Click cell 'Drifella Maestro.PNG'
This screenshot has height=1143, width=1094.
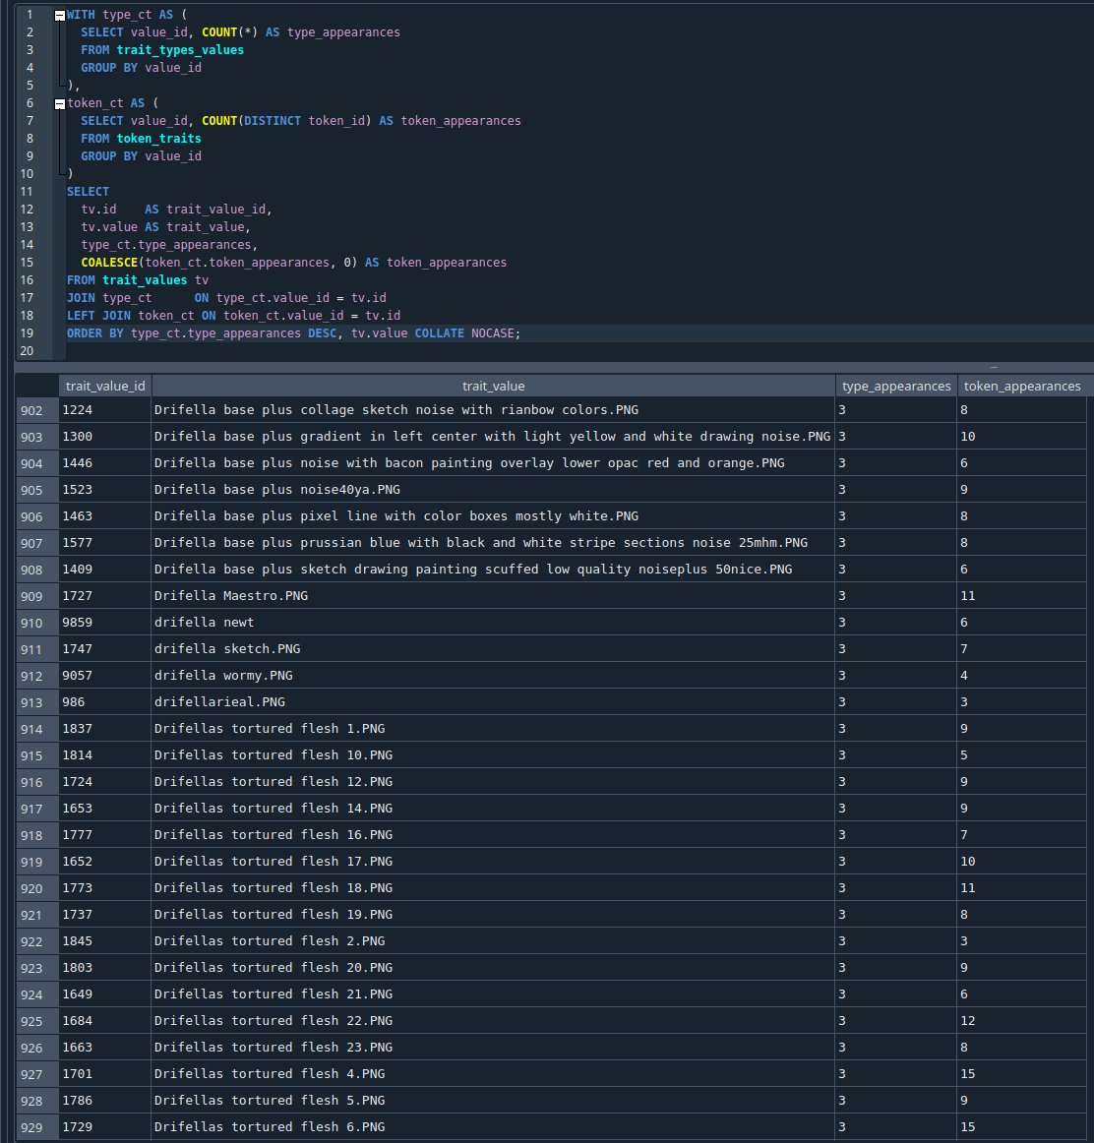click(493, 596)
